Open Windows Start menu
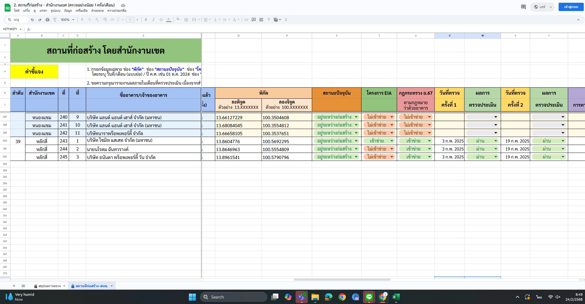 (x=192, y=297)
